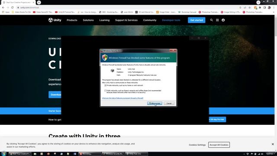
Task: Go forward in the browser
Action: click(8, 8)
